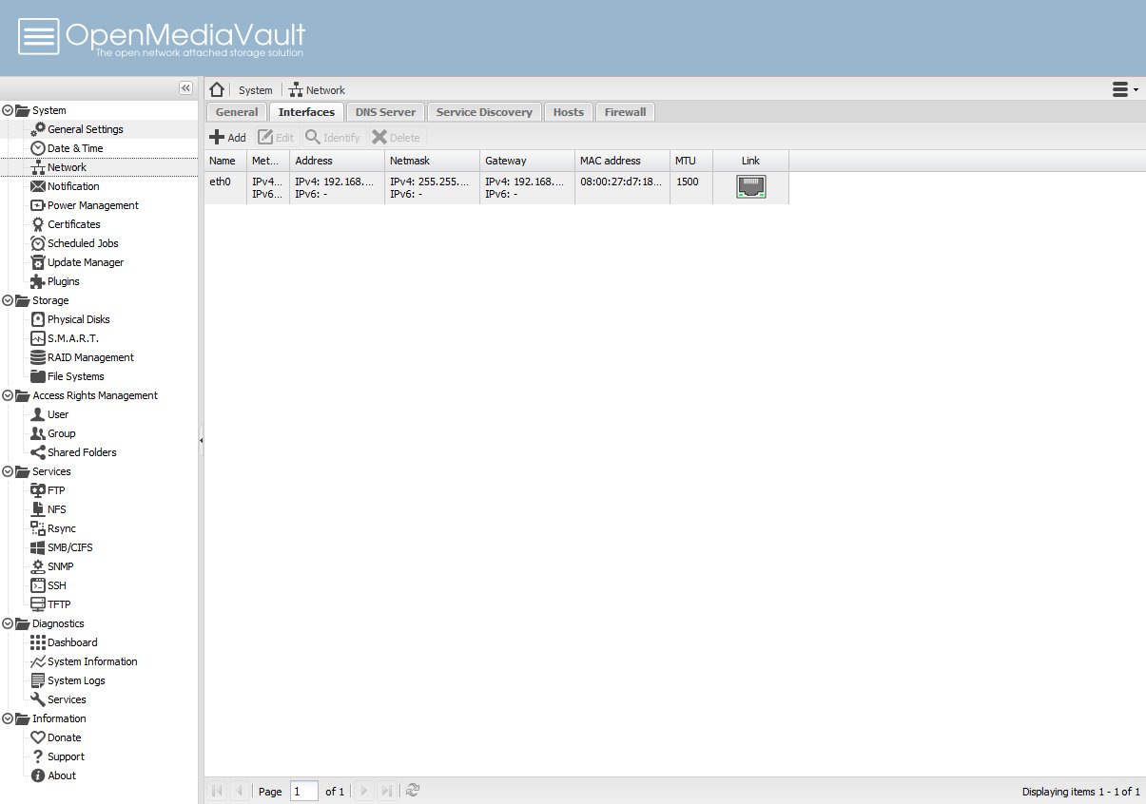Click the SMB/CIFS windows icon

coord(38,547)
